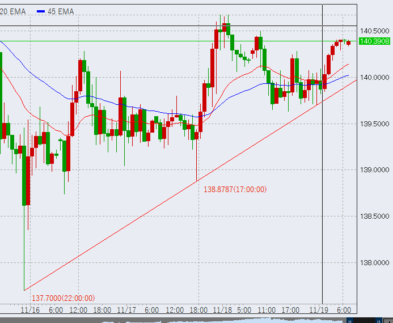Click the green 140.3908 current price tag
The image size is (393, 323).
tap(374, 41)
